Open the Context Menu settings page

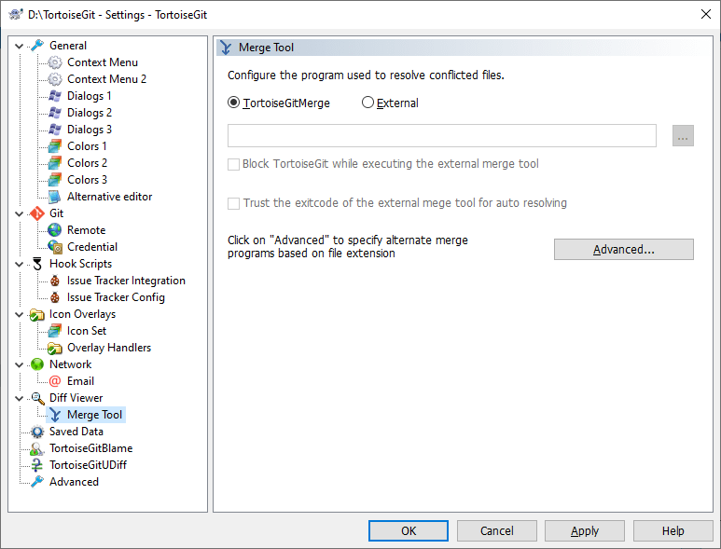[x=102, y=62]
